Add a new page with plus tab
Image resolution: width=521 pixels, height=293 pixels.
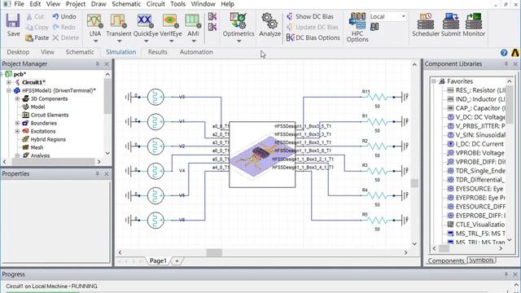[177, 261]
